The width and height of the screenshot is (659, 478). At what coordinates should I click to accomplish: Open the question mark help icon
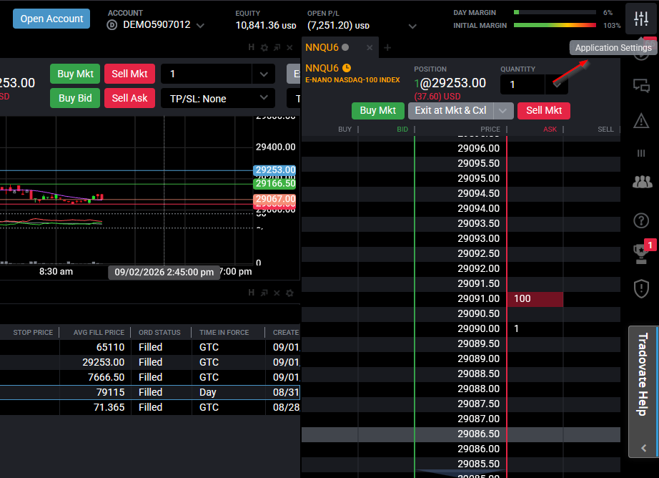[x=641, y=220]
